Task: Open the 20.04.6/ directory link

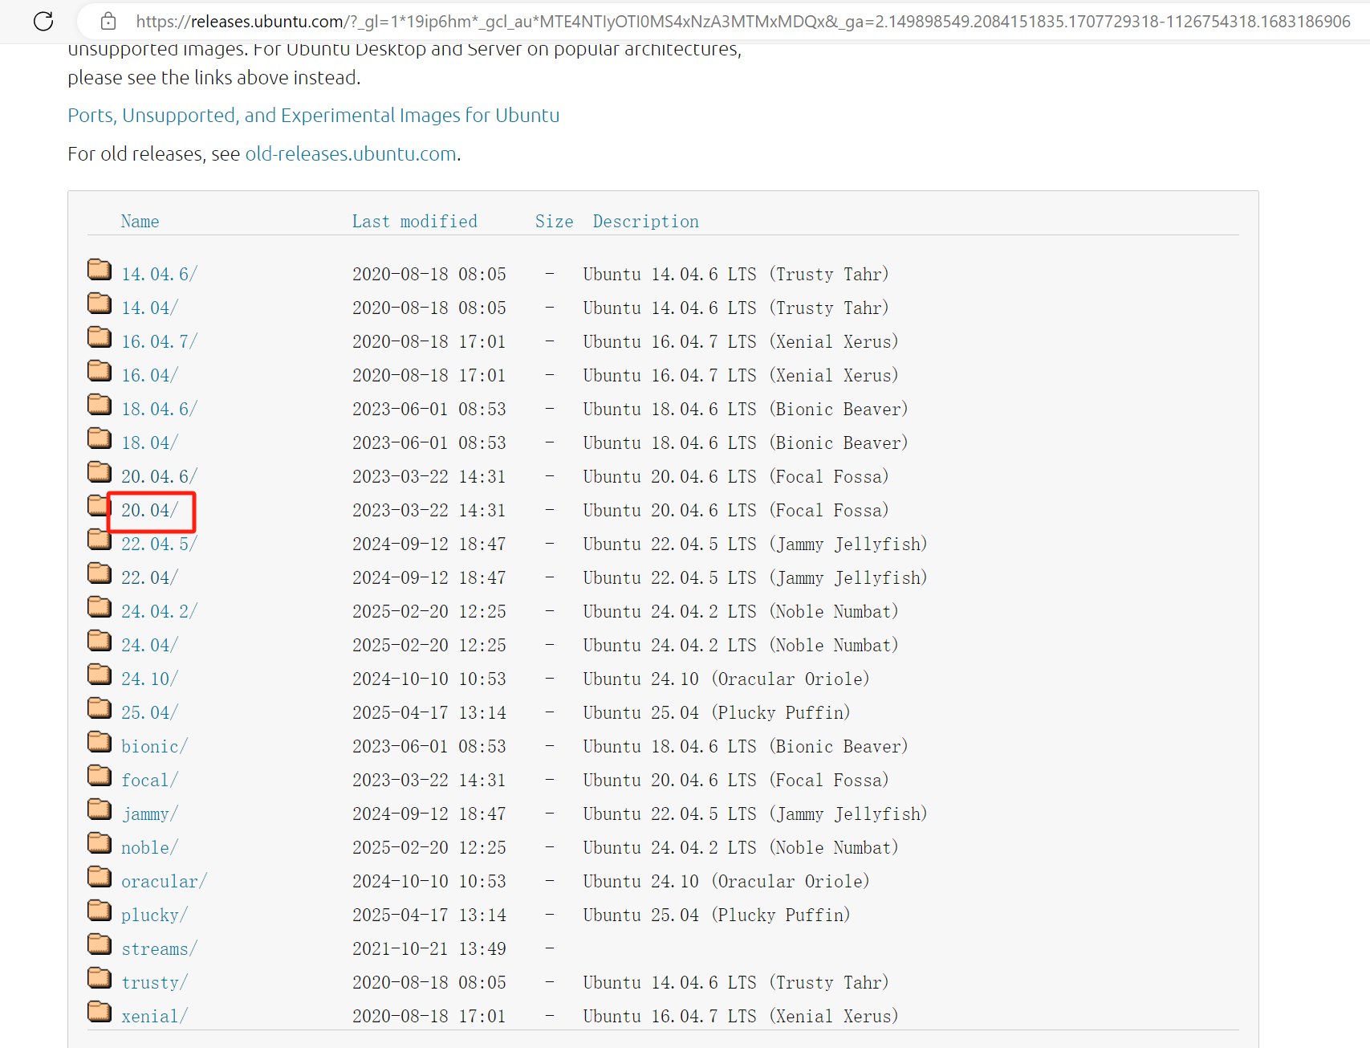Action: click(x=159, y=477)
